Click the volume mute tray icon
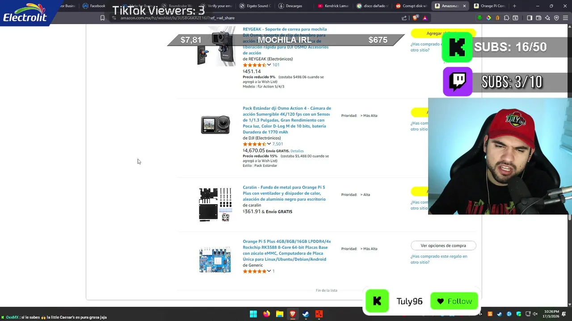The image size is (572, 321). pos(535,314)
